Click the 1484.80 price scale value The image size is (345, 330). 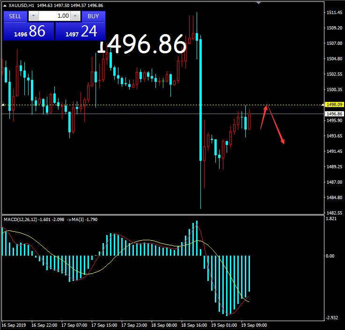click(x=334, y=198)
